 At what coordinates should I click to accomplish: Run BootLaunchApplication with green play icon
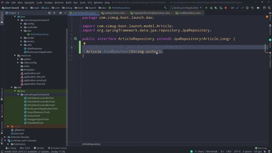[x=206, y=8]
